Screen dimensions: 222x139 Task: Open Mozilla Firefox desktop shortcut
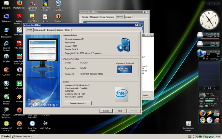[19, 5]
